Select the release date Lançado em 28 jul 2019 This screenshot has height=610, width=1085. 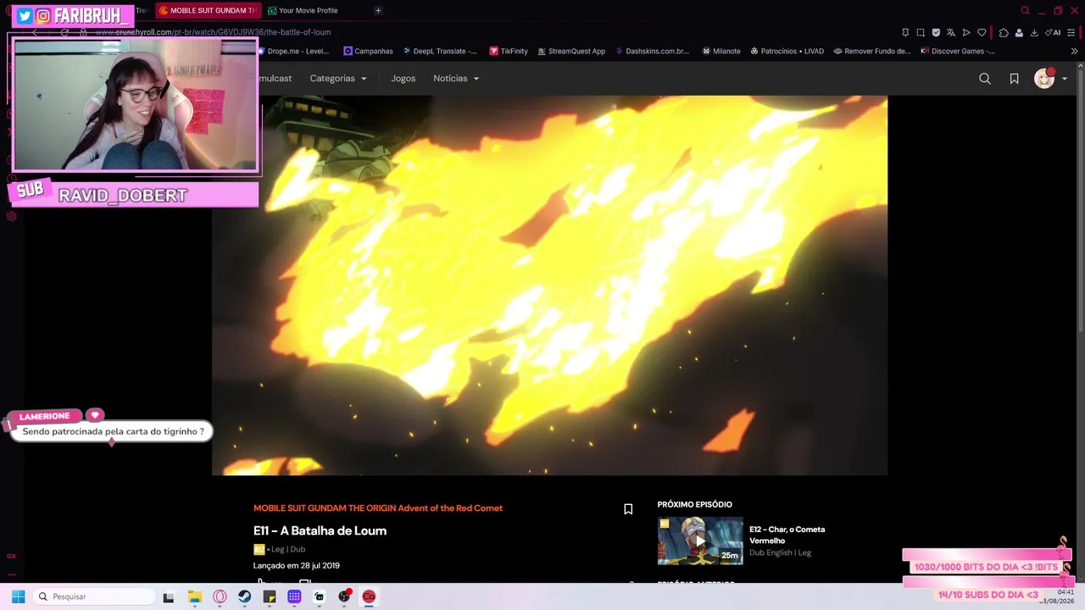pos(297,566)
